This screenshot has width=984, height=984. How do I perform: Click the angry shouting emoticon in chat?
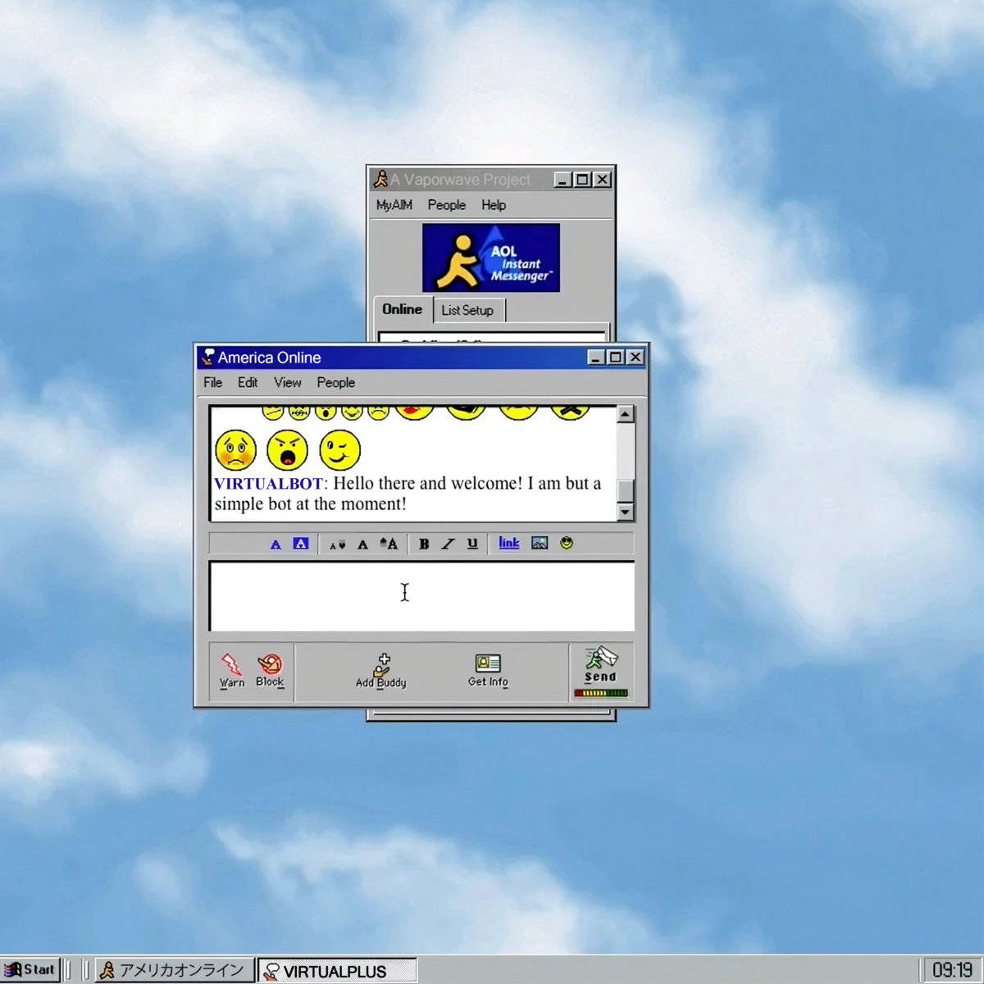pos(287,450)
